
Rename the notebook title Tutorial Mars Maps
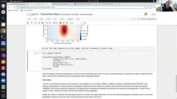50,14
